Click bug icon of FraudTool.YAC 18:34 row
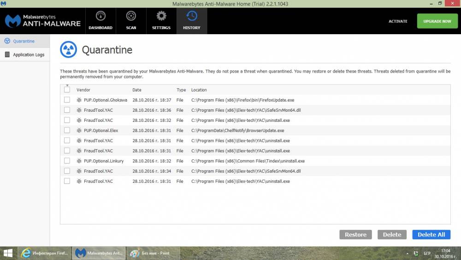 79,171
